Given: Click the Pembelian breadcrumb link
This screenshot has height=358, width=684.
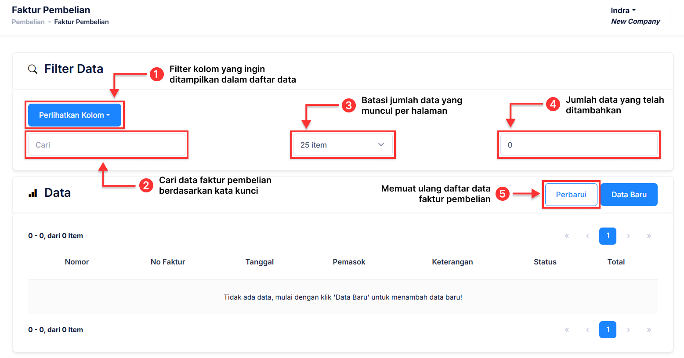Looking at the screenshot, I should pyautogui.click(x=28, y=22).
